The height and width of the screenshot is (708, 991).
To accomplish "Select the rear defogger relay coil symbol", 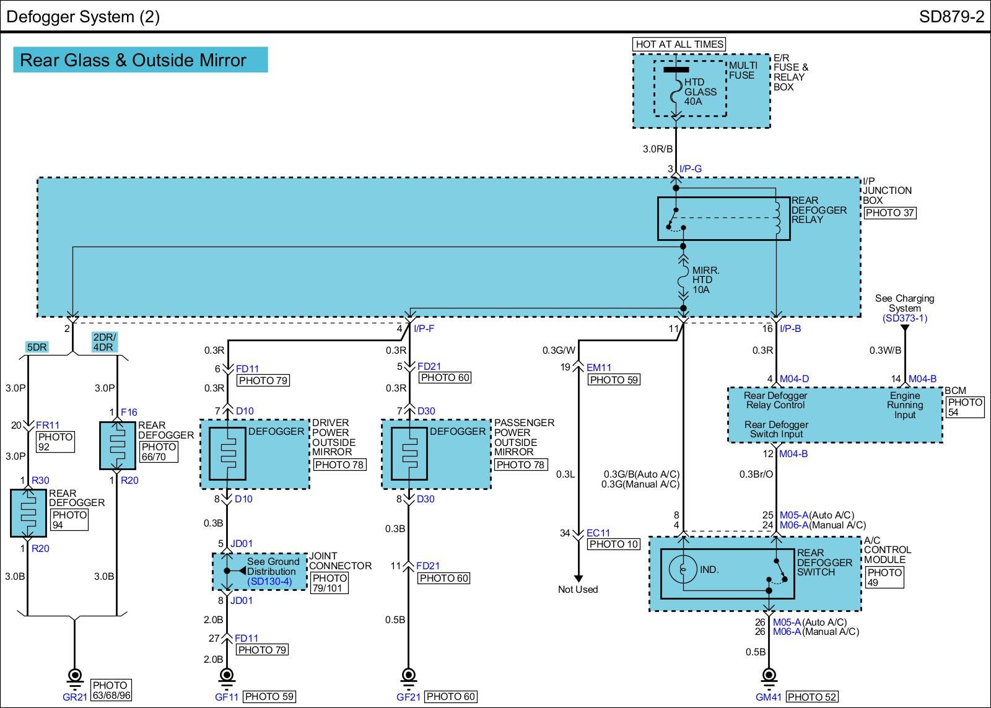I will tap(776, 218).
